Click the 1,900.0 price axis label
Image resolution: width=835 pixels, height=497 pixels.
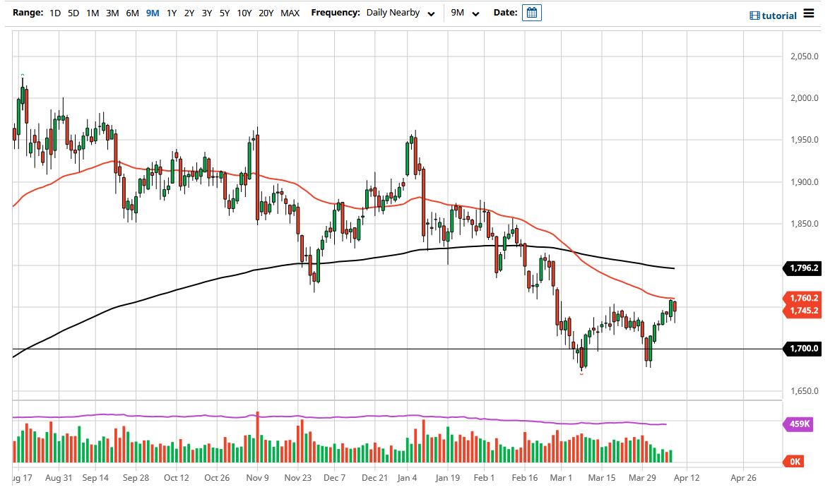click(x=804, y=182)
